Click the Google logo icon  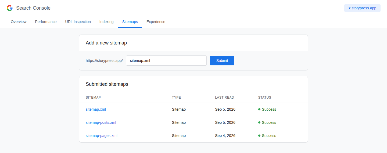pyautogui.click(x=10, y=8)
